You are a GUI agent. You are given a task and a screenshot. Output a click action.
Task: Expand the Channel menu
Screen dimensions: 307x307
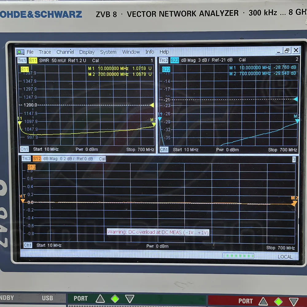[x=65, y=52]
